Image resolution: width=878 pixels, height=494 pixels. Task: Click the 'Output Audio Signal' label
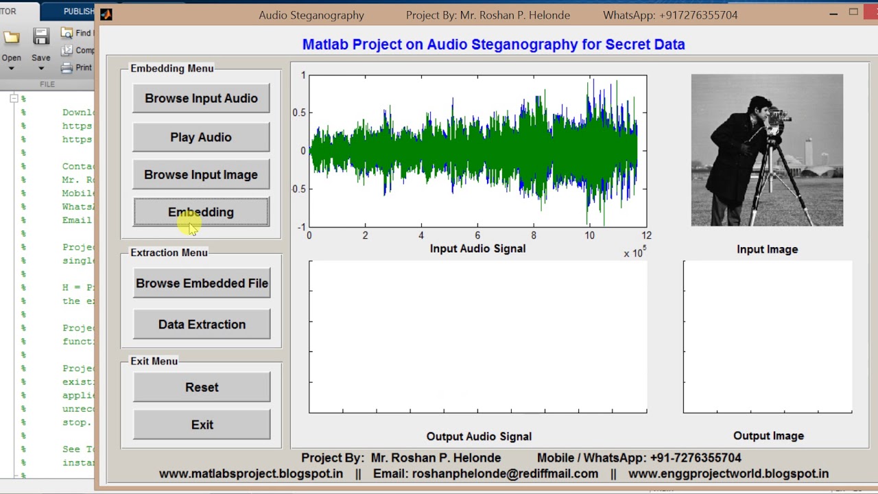coord(479,436)
